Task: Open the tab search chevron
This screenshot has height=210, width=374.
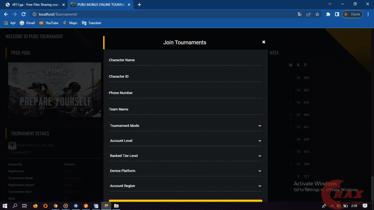Action: [x=330, y=4]
